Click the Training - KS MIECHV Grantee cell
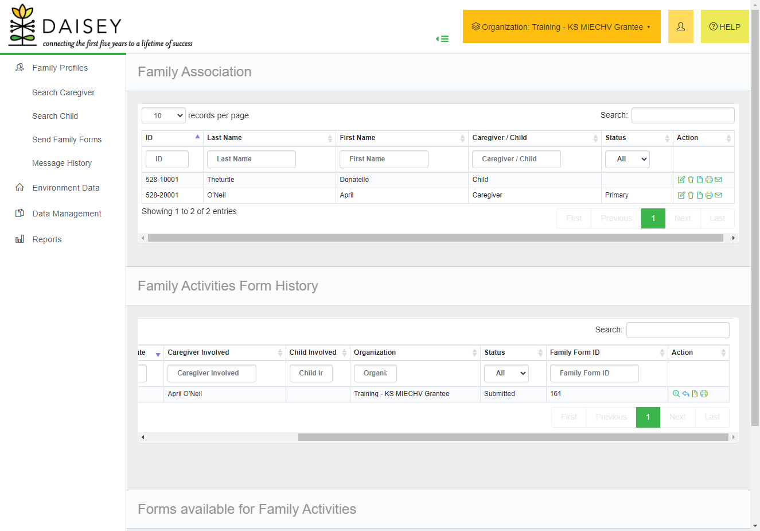The width and height of the screenshot is (760, 531). click(x=415, y=394)
